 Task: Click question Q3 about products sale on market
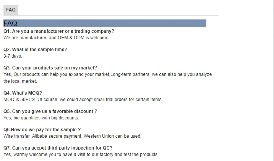(x=50, y=68)
